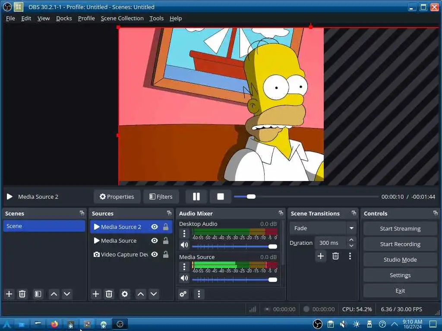Open Properties of selected source
Image resolution: width=442 pixels, height=331 pixels.
(x=117, y=197)
